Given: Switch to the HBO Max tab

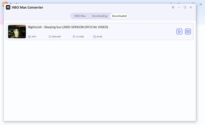Looking at the screenshot, I should pyautogui.click(x=80, y=16).
